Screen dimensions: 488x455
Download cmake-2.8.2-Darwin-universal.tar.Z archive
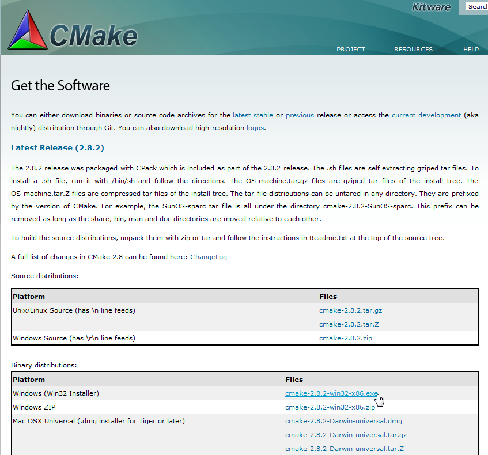pos(345,449)
